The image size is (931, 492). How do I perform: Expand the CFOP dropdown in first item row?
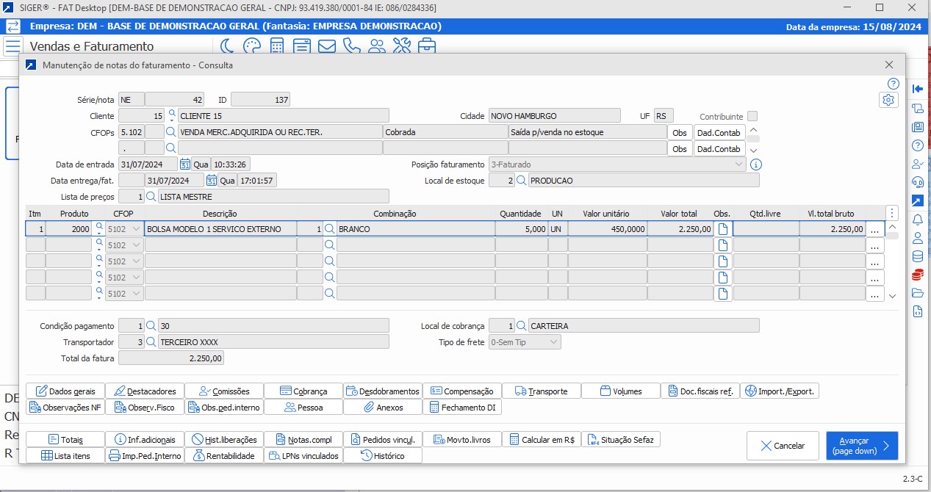coord(137,229)
